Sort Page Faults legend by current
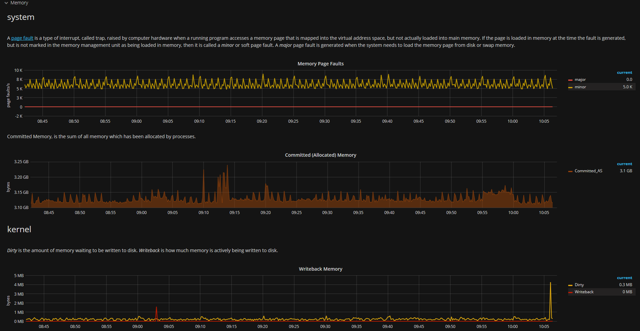This screenshot has width=640, height=331. pyautogui.click(x=624, y=72)
